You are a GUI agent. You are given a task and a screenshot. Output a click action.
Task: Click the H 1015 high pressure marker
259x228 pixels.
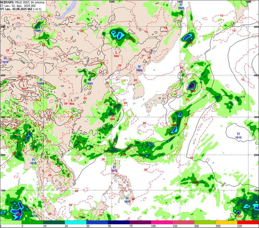coord(238,135)
